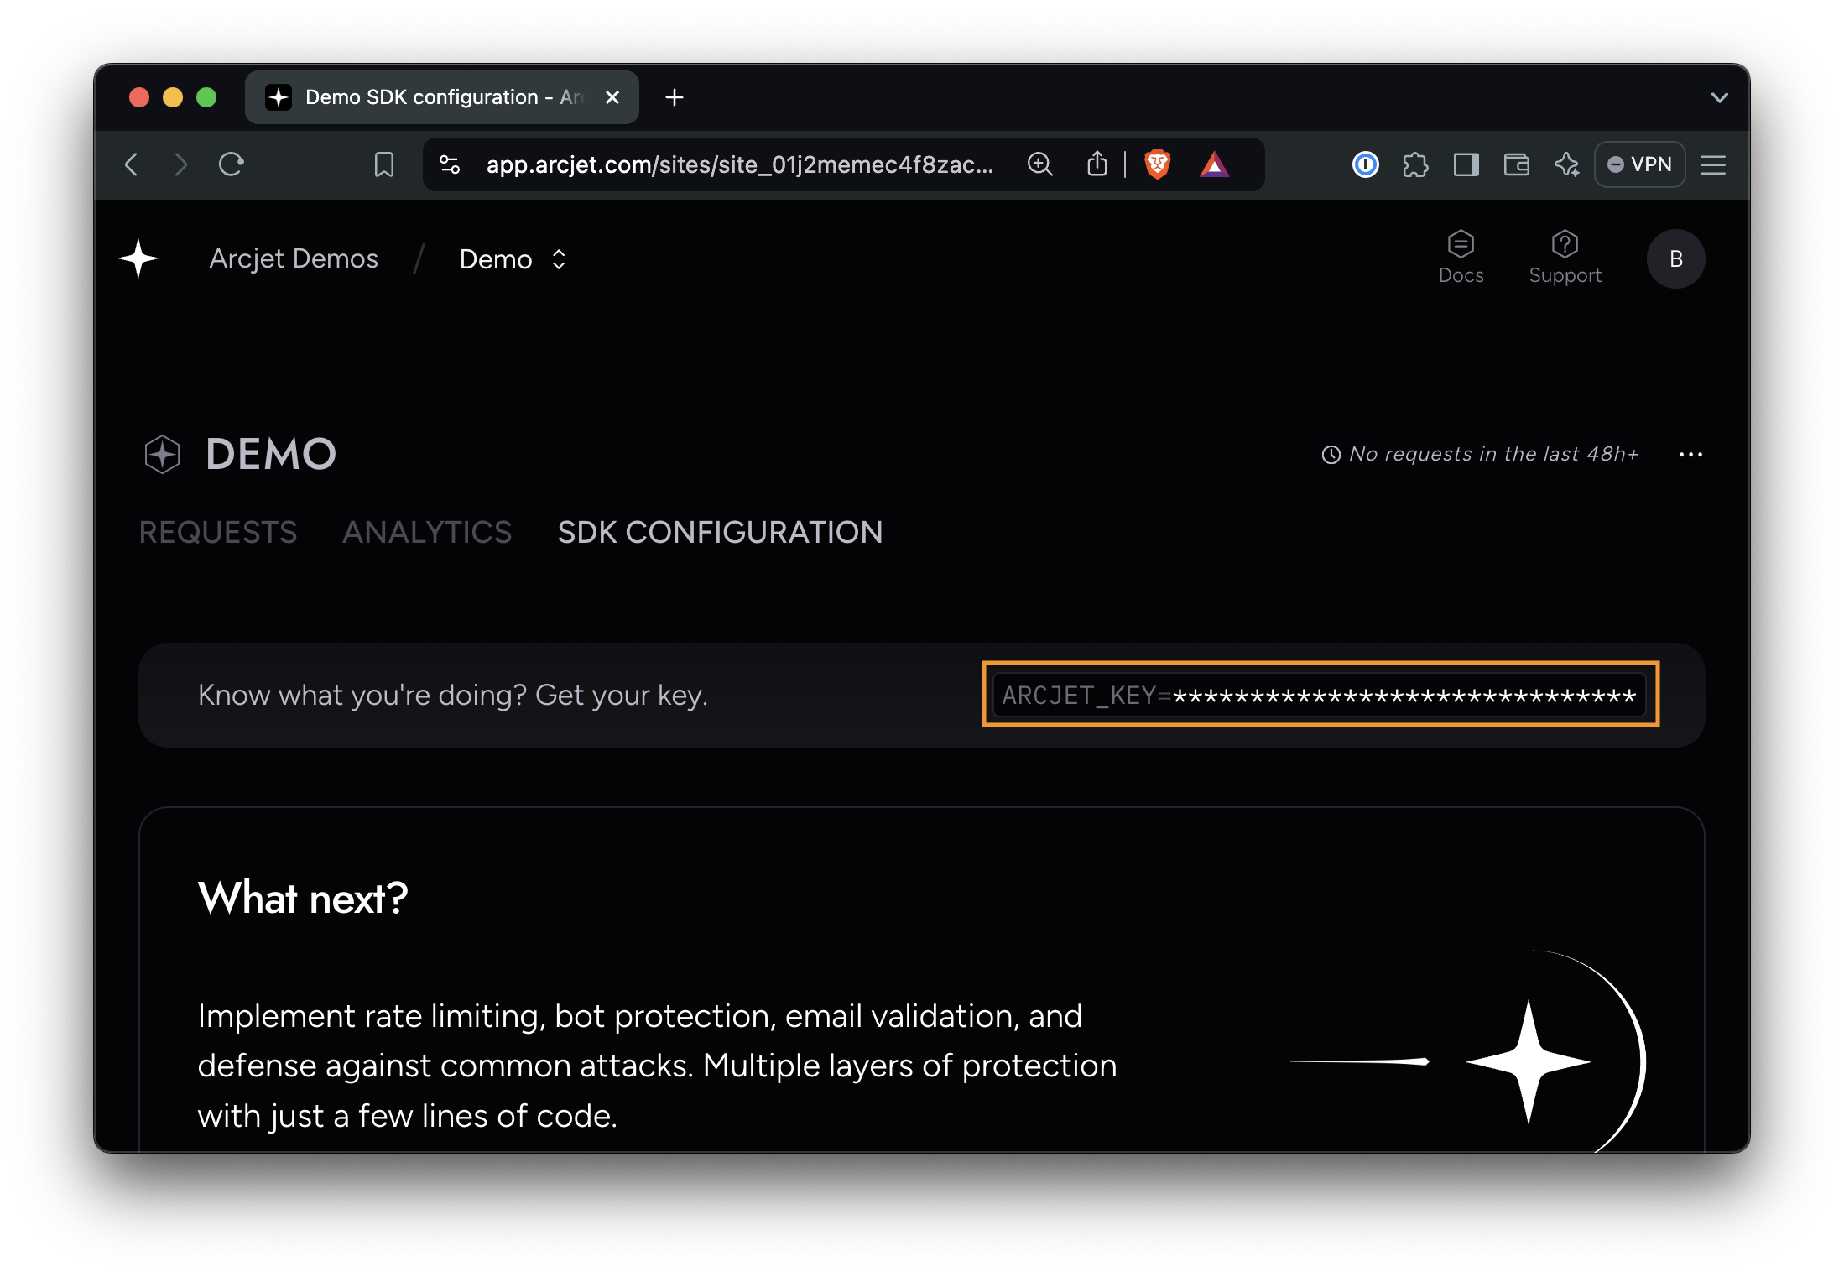This screenshot has height=1277, width=1844.
Task: Open the Brave Wallet icon
Action: [1517, 164]
